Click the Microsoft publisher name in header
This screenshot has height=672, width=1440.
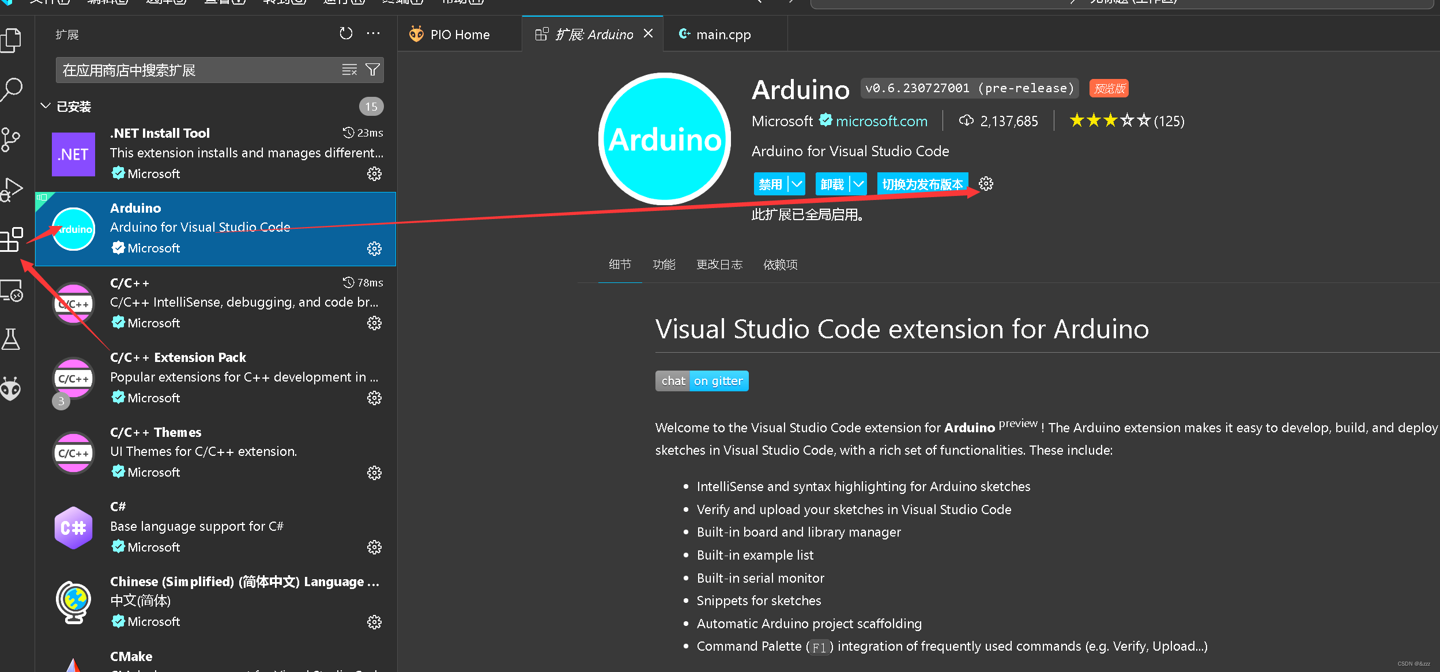click(782, 121)
